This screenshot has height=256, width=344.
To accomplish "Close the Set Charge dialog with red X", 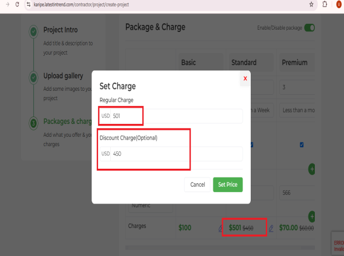I will [245, 79].
